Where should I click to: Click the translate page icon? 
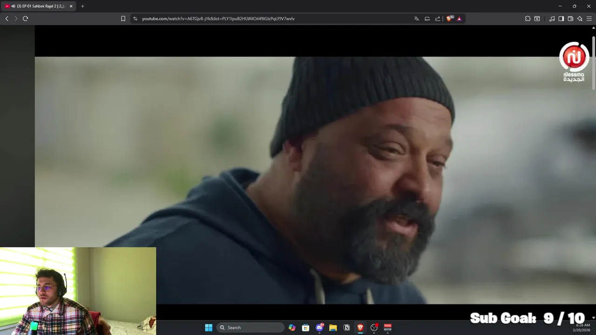[416, 19]
